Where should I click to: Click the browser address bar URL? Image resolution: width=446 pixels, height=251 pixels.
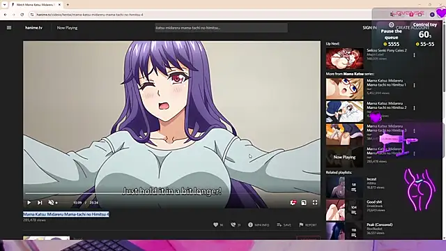coord(90,15)
